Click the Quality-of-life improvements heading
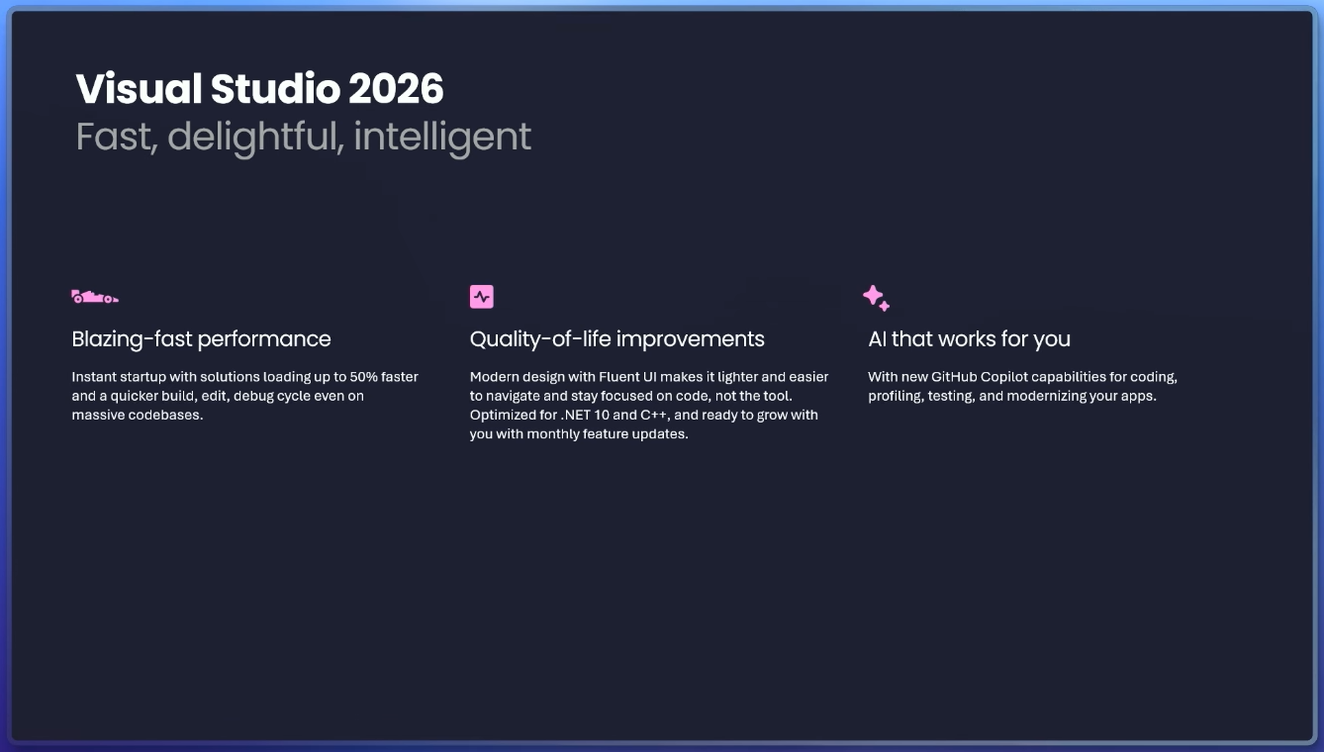Viewport: 1324px width, 752px height. [616, 339]
